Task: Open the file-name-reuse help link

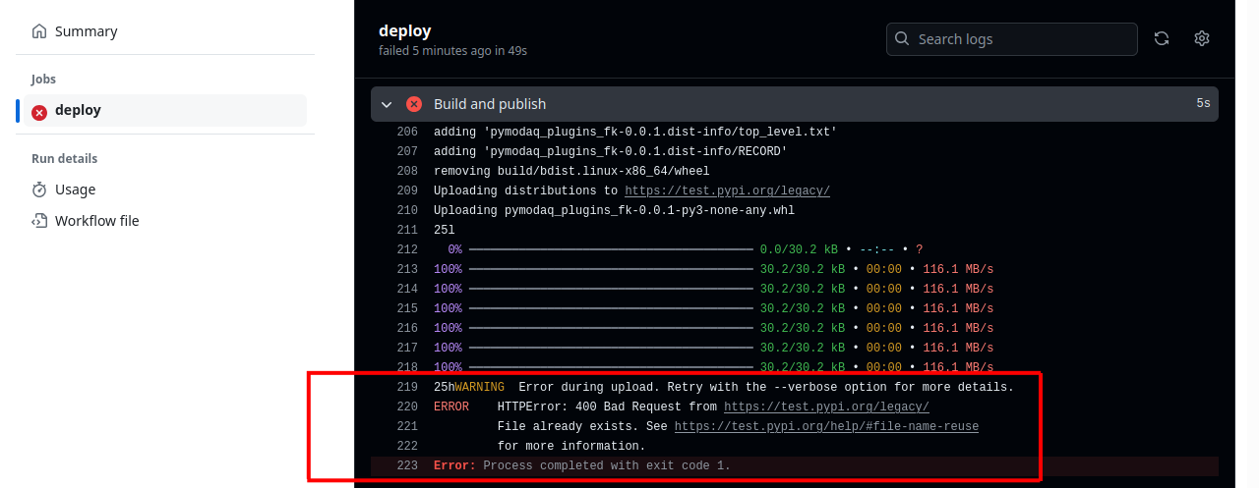Action: click(826, 426)
